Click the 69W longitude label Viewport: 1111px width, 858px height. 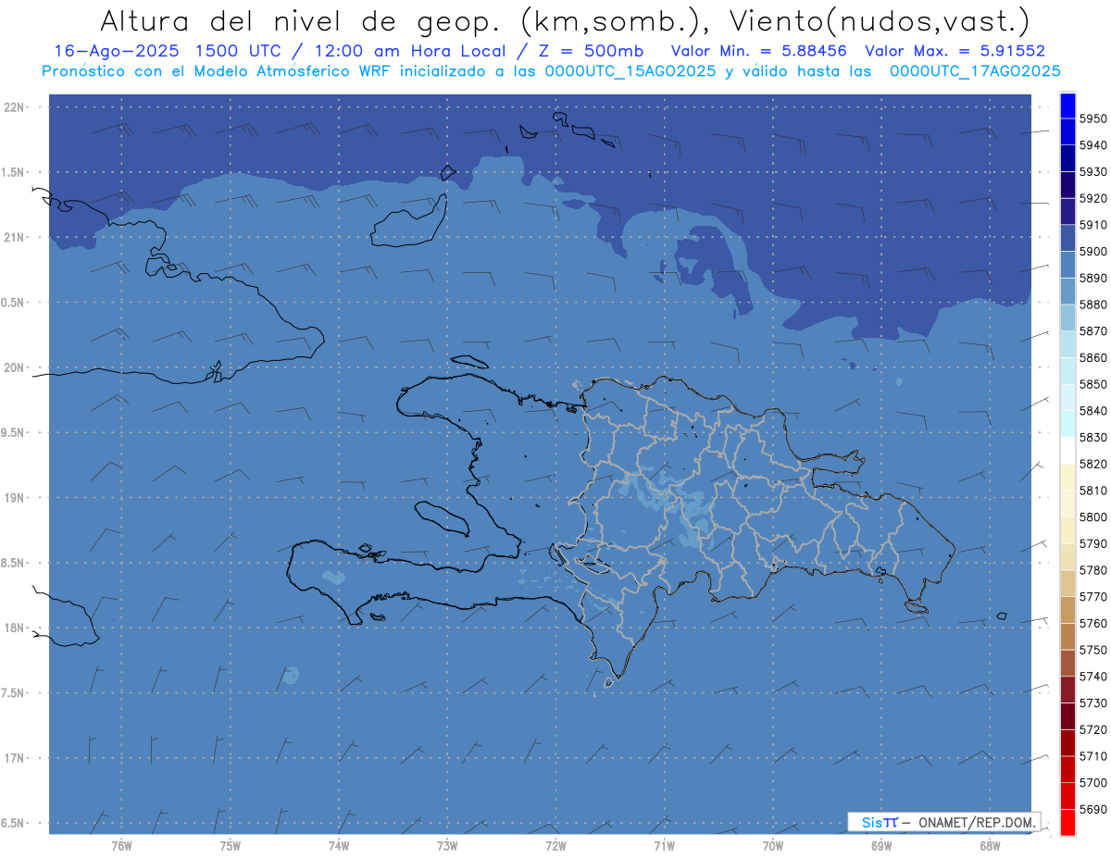[881, 845]
